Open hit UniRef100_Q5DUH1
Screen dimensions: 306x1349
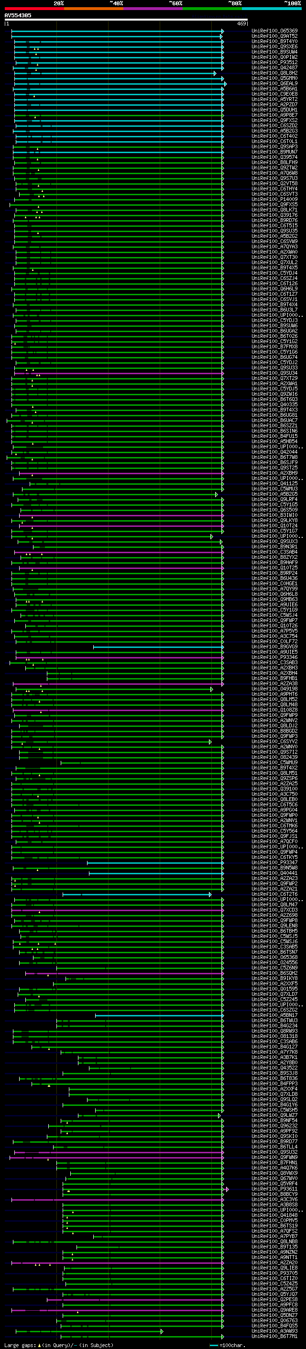pyautogui.click(x=274, y=110)
